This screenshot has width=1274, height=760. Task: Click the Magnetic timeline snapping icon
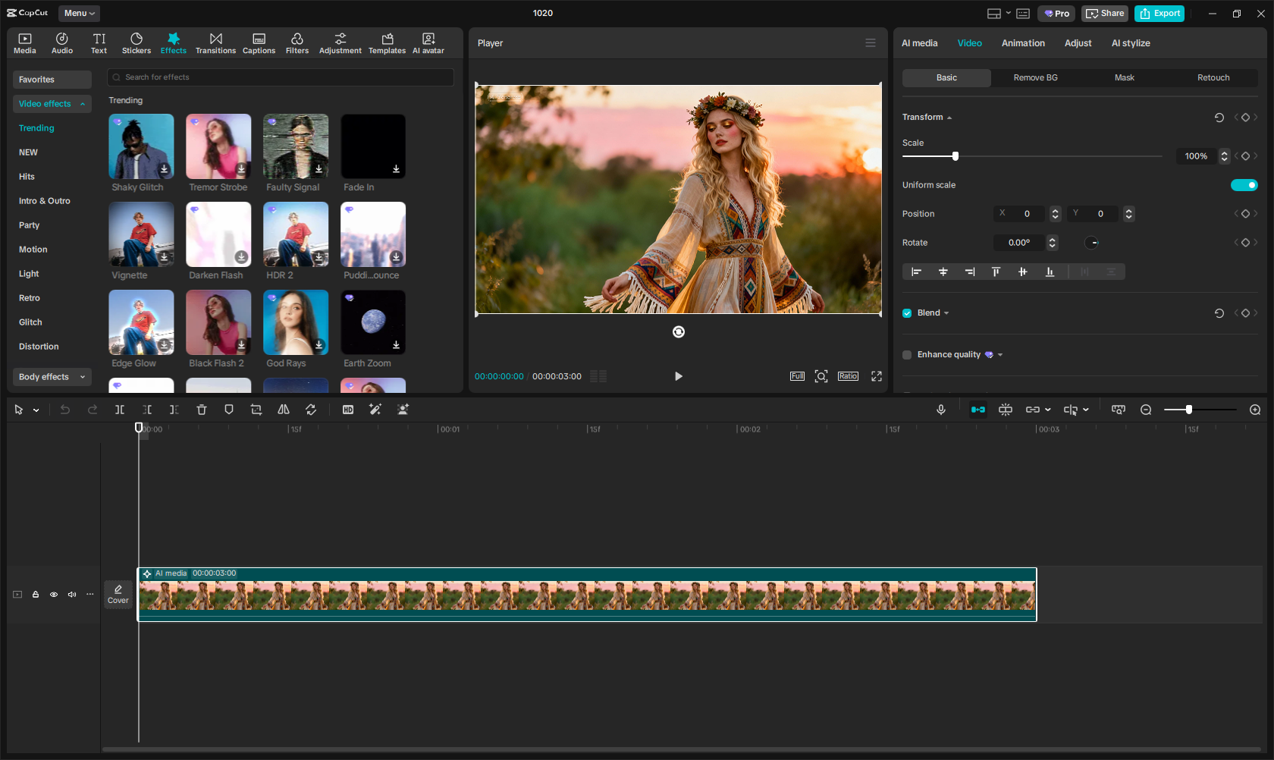point(977,410)
